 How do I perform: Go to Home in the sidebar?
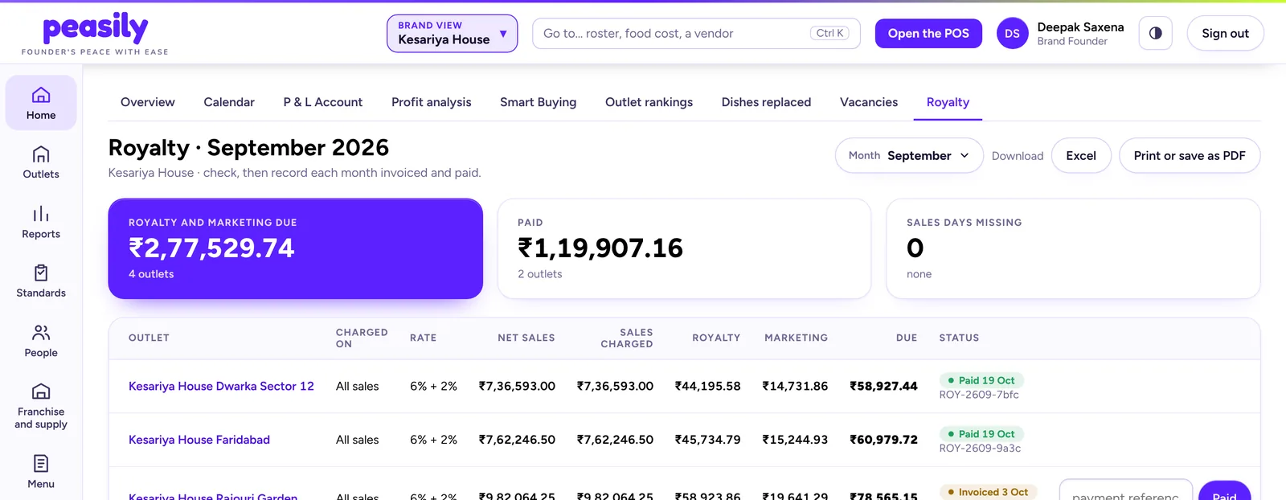[x=41, y=103]
